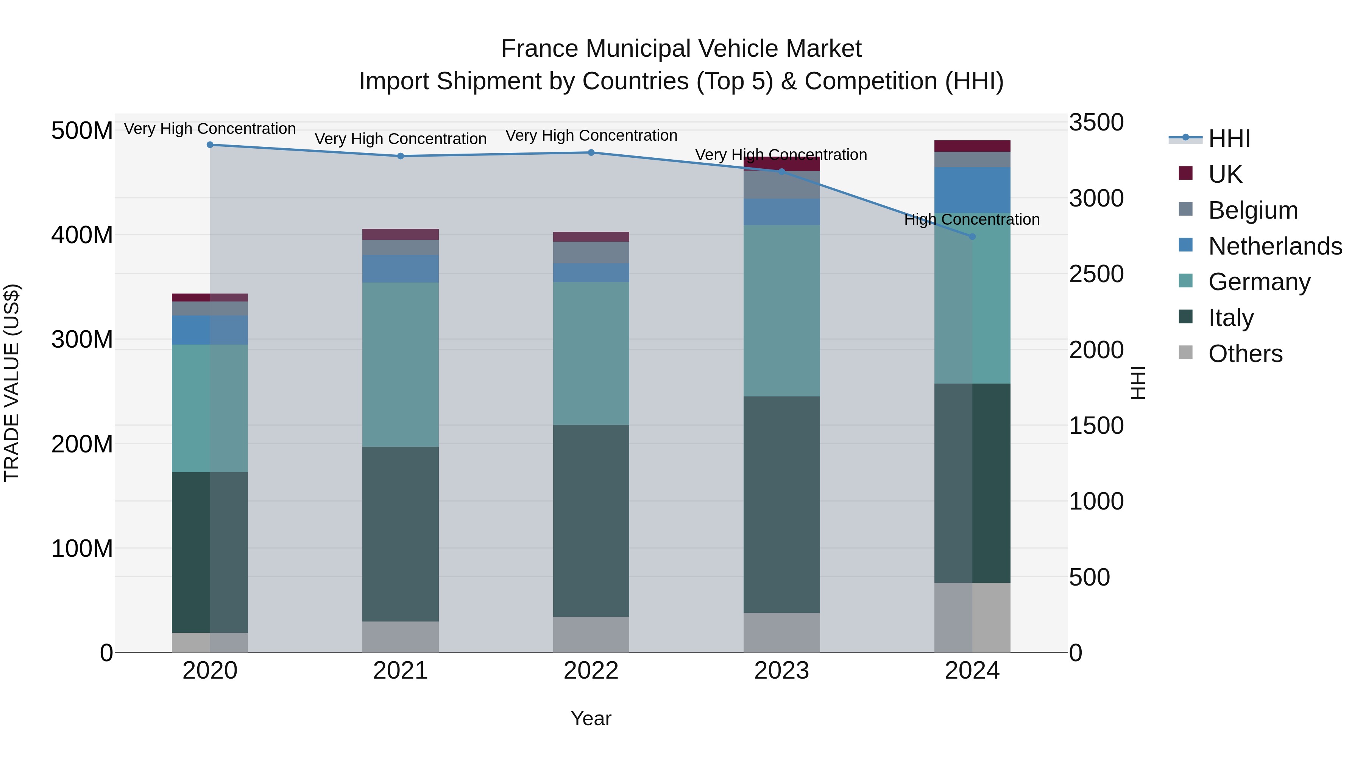Click the 2024 x-axis tick label

973,671
